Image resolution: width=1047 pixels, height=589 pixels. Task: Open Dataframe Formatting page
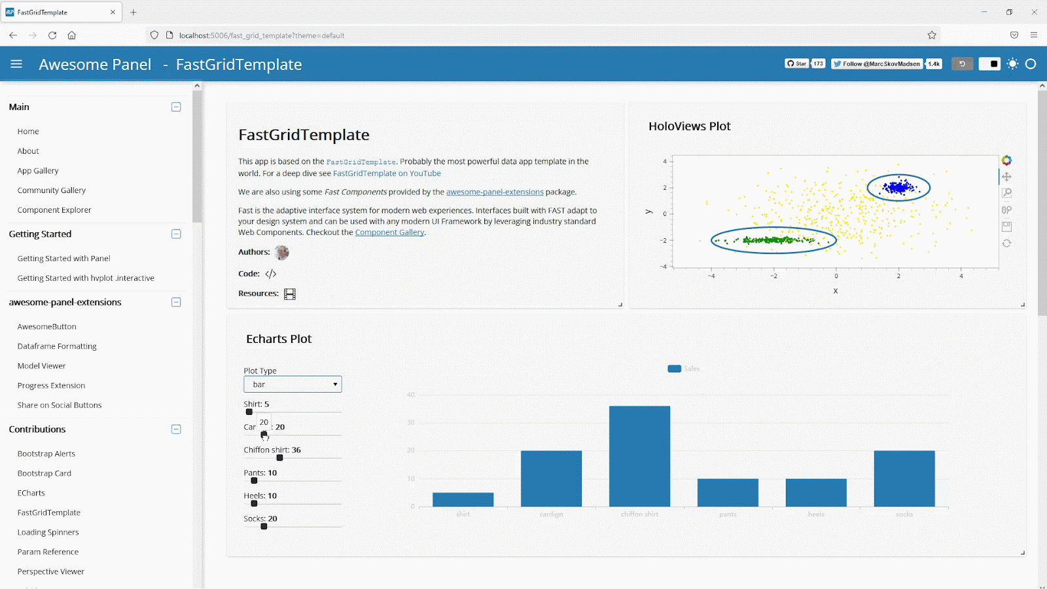57,346
